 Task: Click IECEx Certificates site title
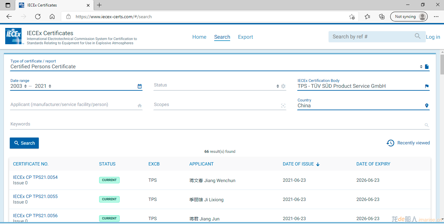[x=50, y=33]
